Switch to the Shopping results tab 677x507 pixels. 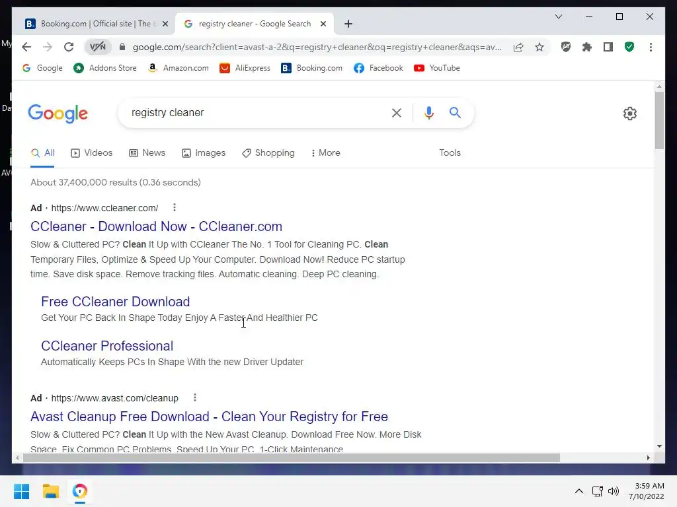tap(268, 153)
